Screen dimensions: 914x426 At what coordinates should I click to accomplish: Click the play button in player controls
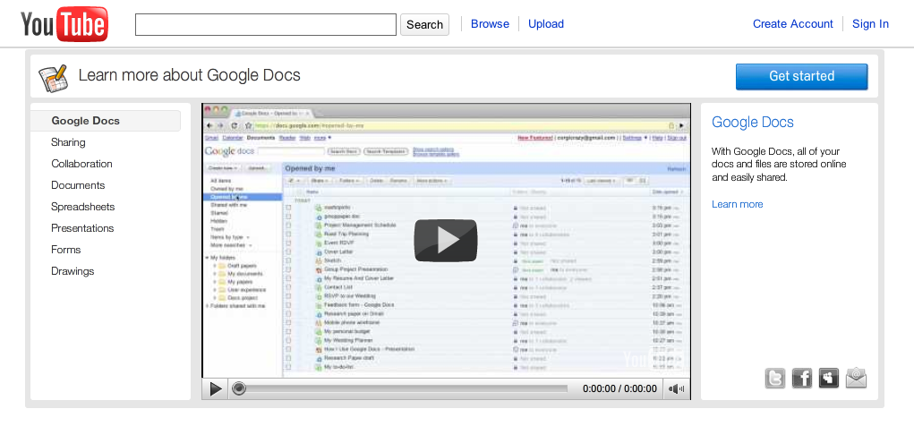(x=216, y=388)
